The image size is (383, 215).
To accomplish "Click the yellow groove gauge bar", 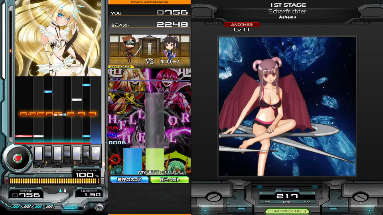I will (54, 181).
